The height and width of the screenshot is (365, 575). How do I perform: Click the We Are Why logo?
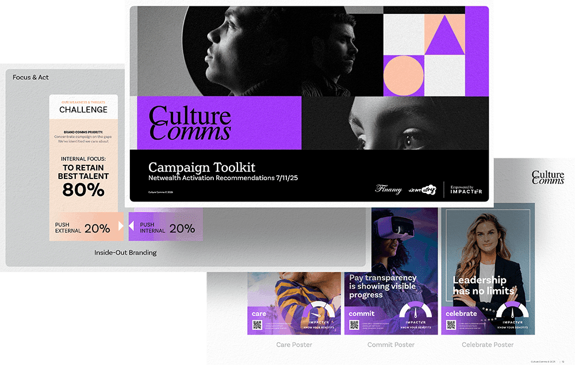click(x=422, y=189)
